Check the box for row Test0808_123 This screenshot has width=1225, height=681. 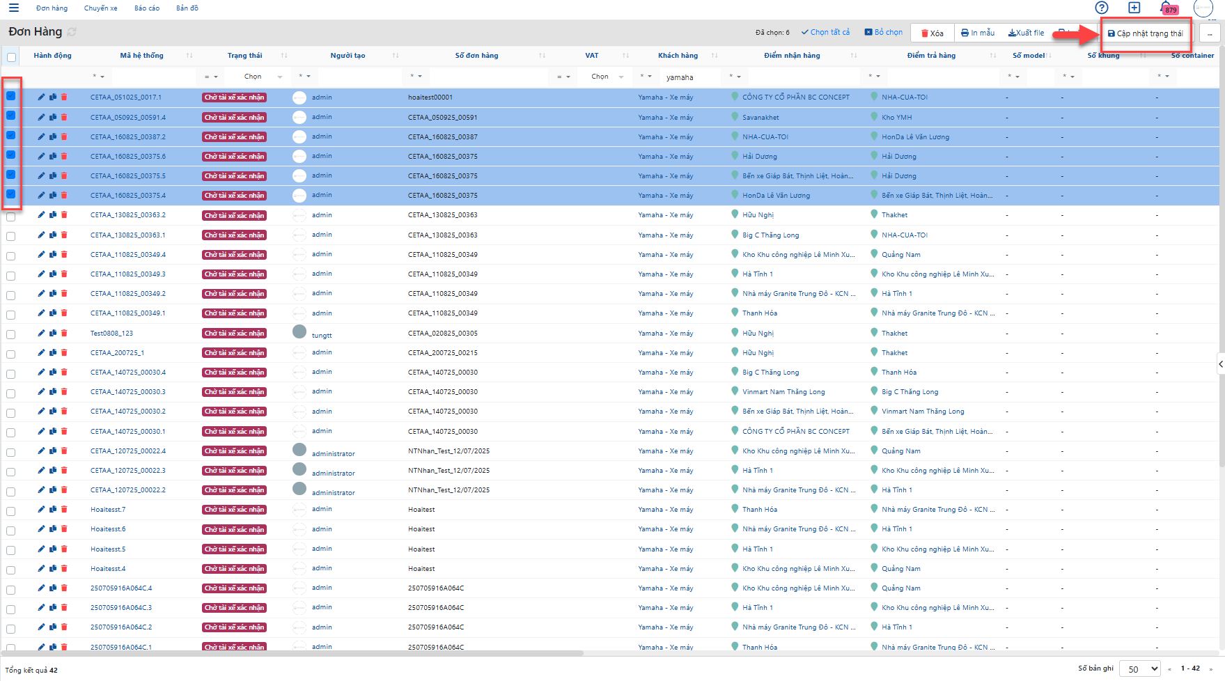[11, 334]
